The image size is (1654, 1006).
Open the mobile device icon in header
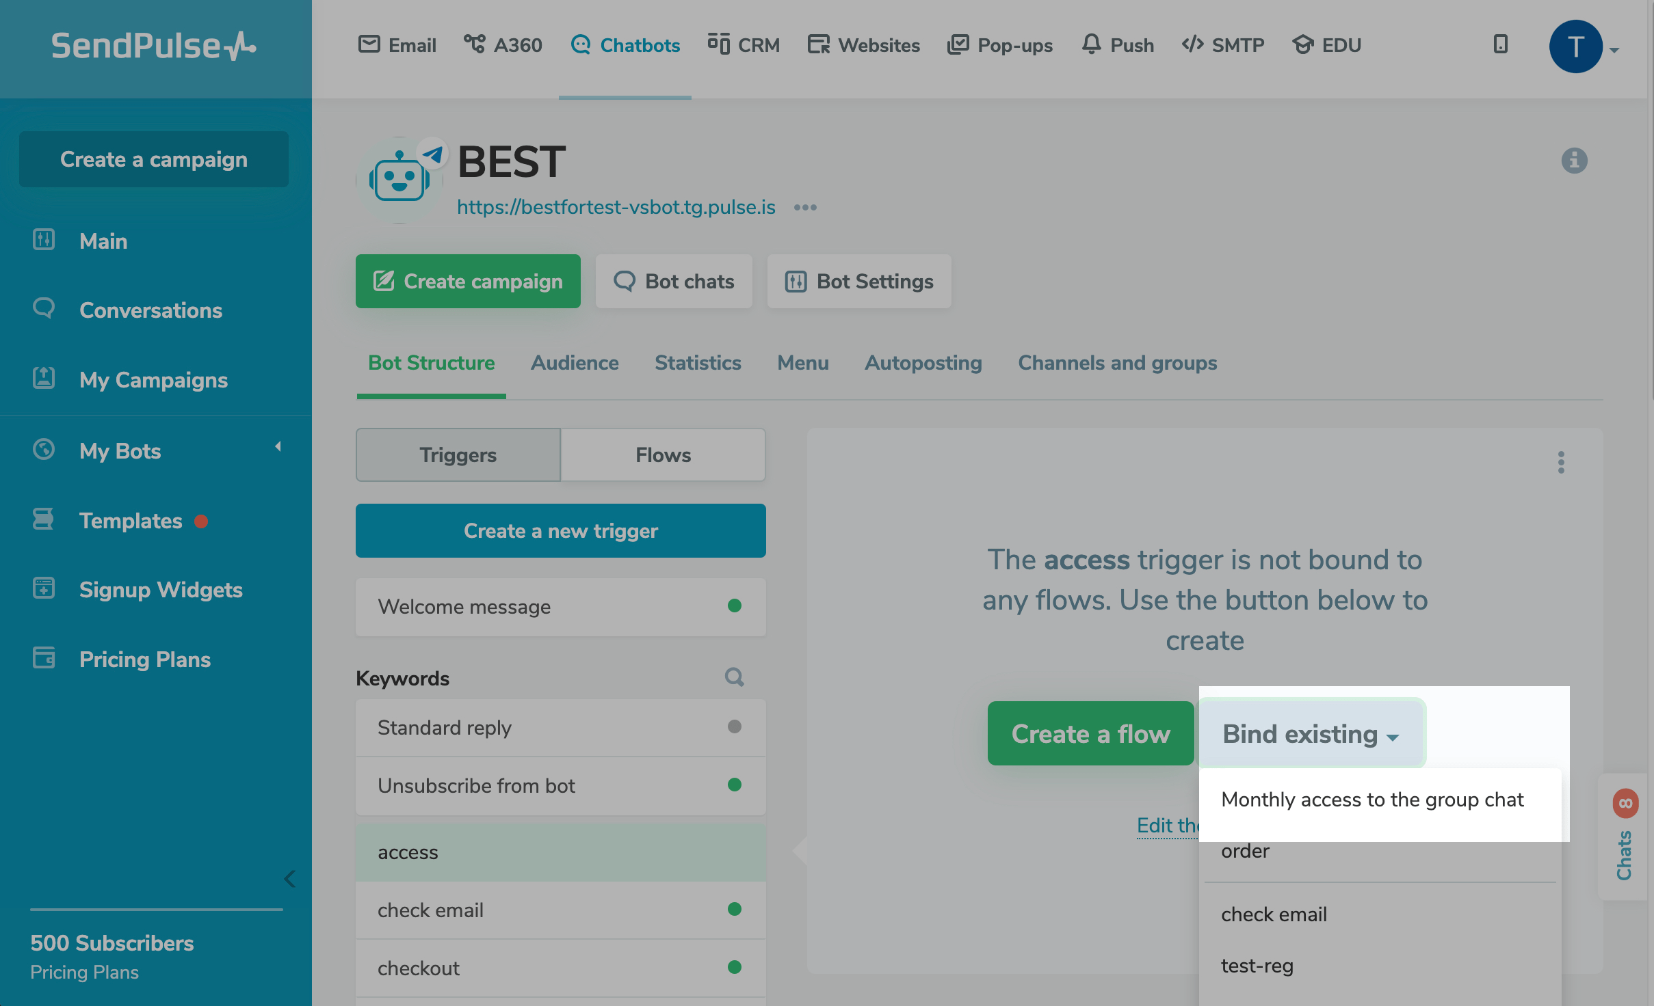coord(1500,44)
